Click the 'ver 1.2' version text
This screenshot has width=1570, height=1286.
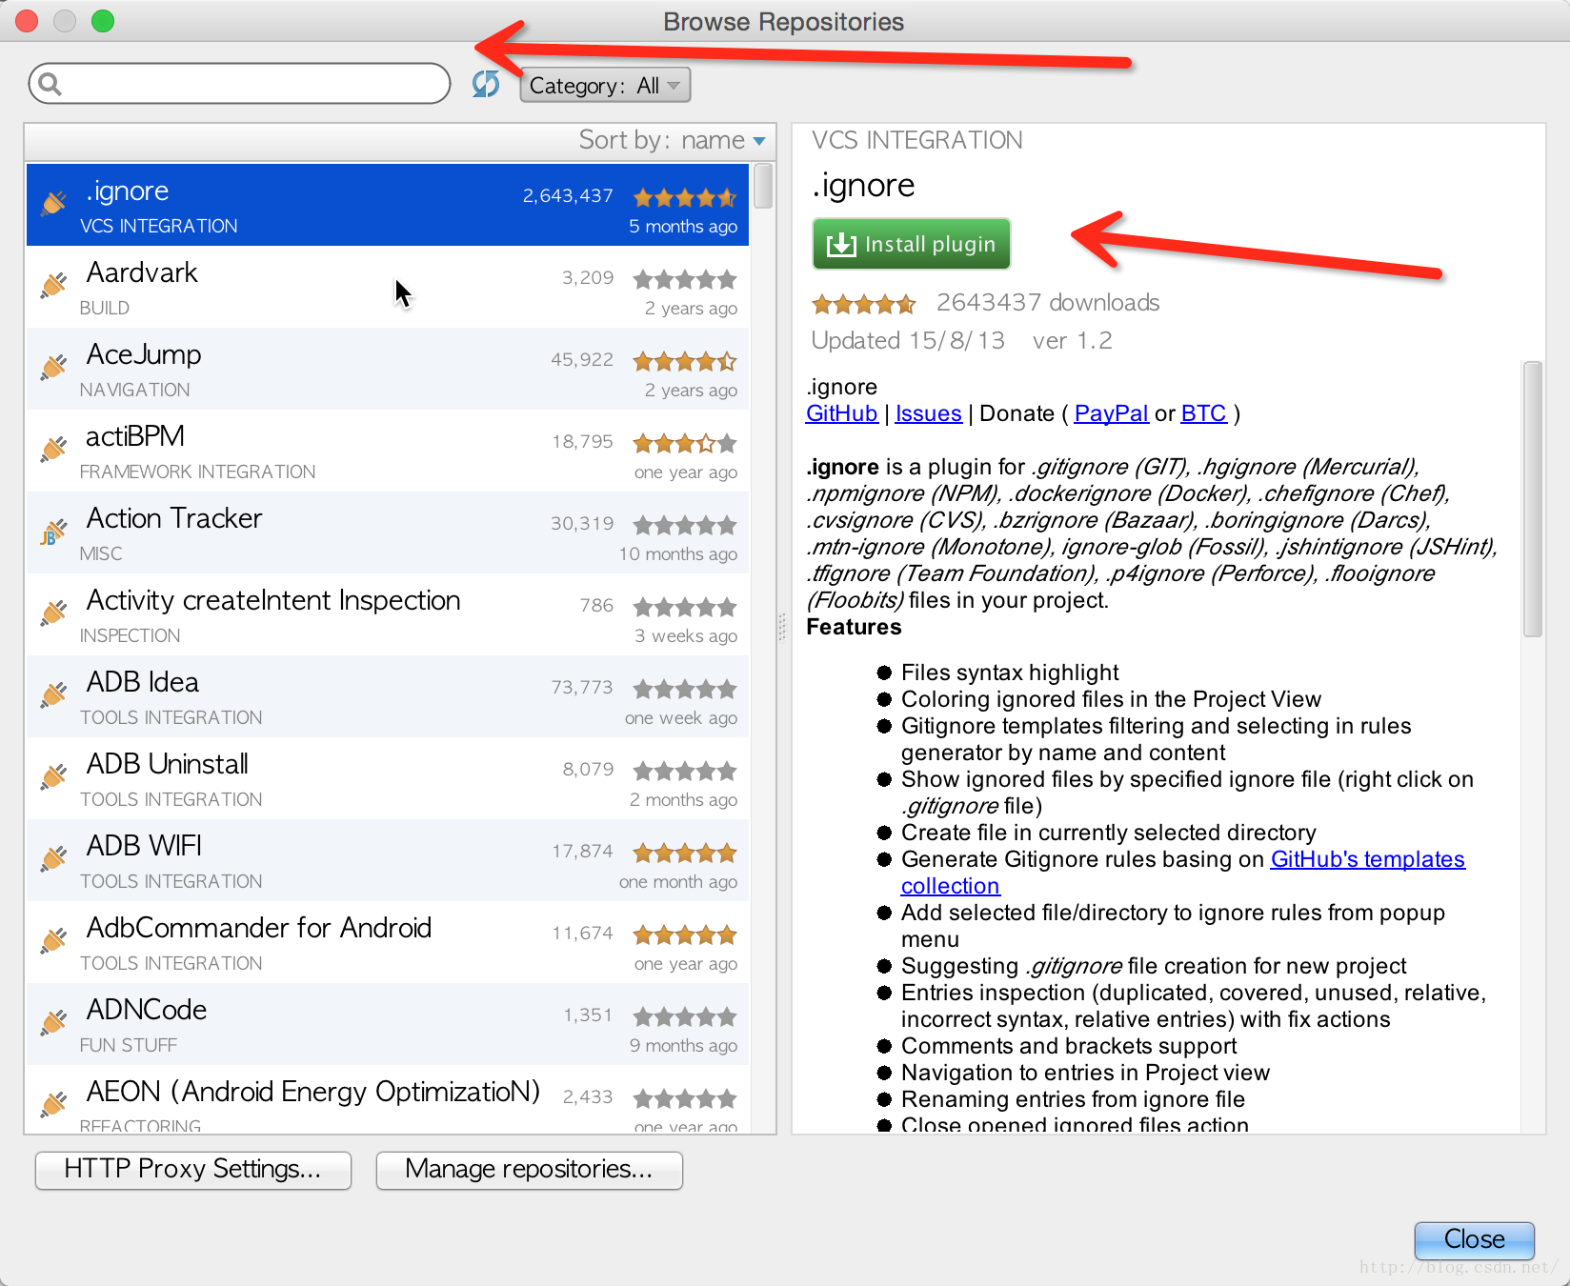pos(1072,341)
